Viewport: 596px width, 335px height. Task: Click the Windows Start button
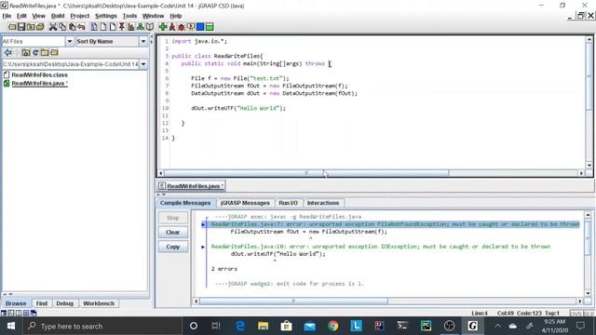(x=11, y=326)
